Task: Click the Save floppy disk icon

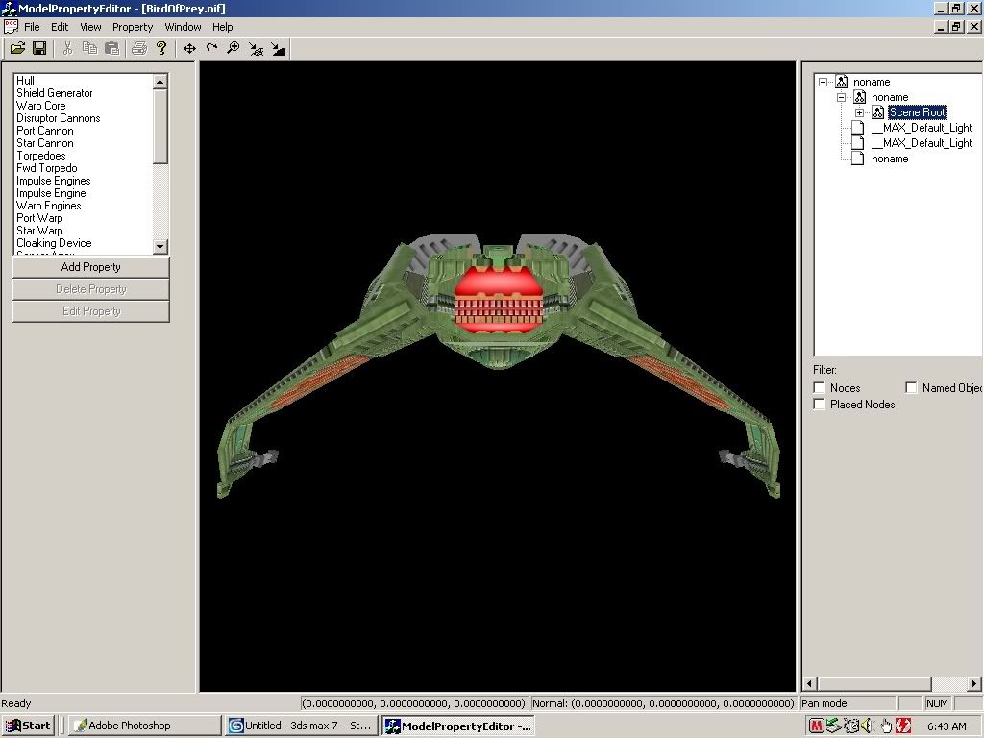Action: 39,48
